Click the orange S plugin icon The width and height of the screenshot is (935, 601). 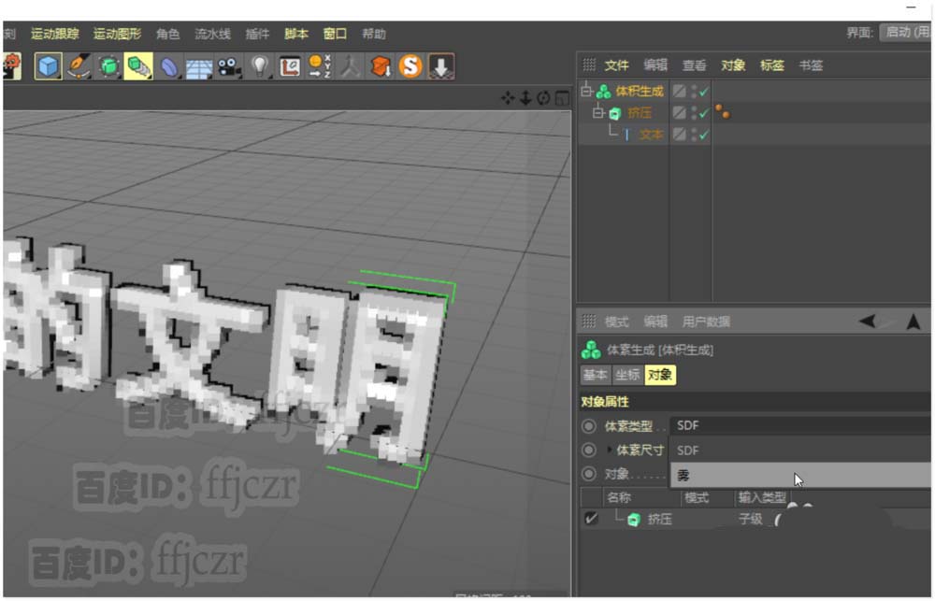(410, 66)
